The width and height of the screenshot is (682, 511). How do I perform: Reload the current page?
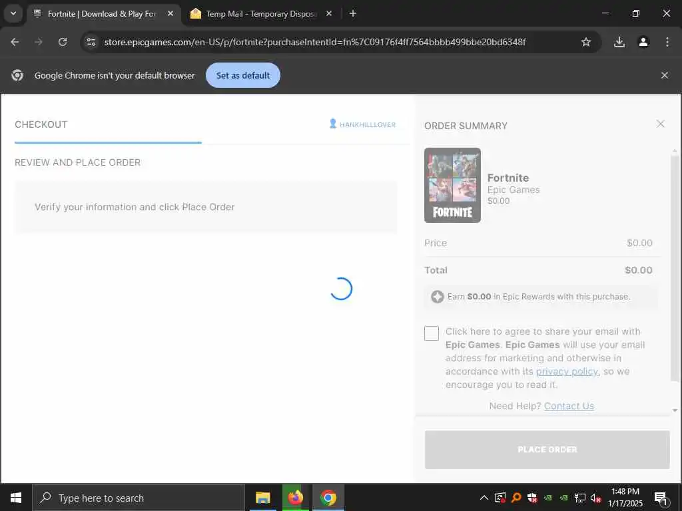coord(63,42)
